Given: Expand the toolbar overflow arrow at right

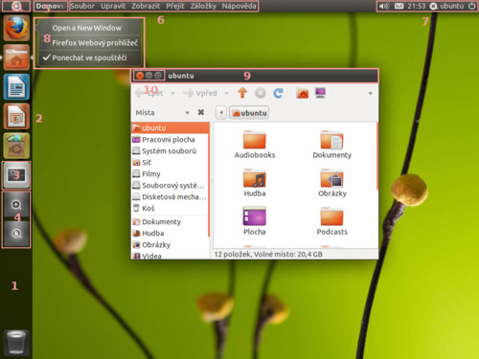Looking at the screenshot, I should [x=371, y=94].
